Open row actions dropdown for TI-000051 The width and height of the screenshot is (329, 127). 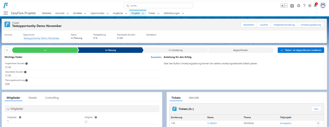(x=318, y=123)
